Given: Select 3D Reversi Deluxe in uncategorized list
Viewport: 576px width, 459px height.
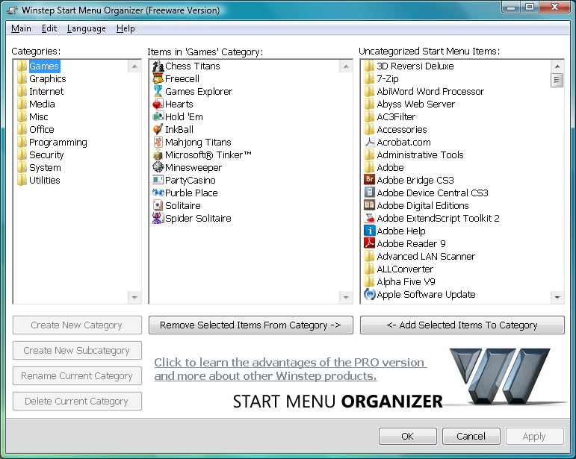Looking at the screenshot, I should tap(415, 66).
